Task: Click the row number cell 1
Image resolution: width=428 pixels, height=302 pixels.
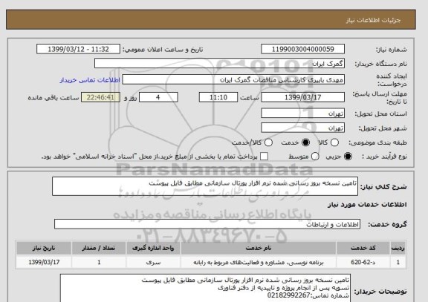Action: point(398,263)
